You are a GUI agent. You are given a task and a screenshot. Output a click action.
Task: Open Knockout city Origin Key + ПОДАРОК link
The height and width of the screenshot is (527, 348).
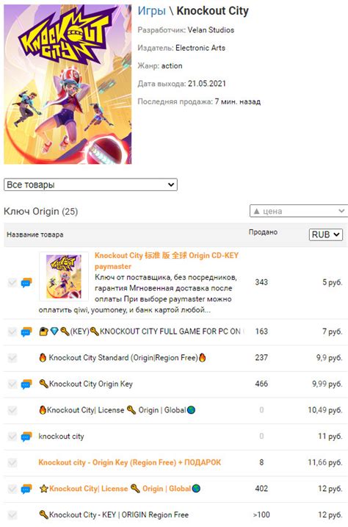(129, 462)
